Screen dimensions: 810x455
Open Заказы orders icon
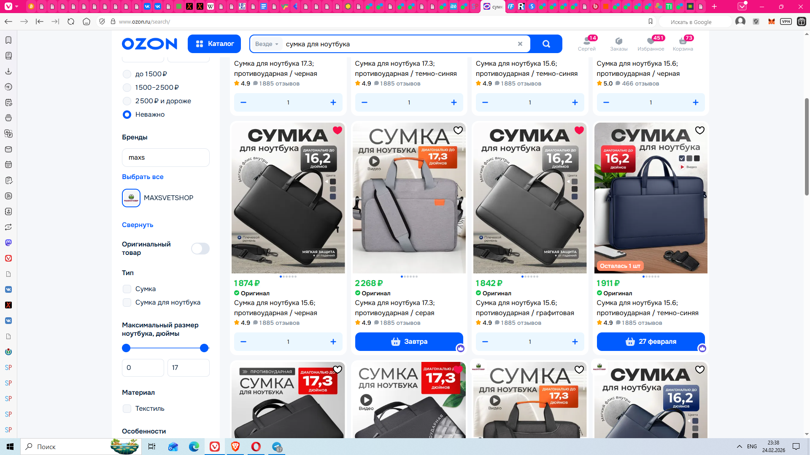618,43
